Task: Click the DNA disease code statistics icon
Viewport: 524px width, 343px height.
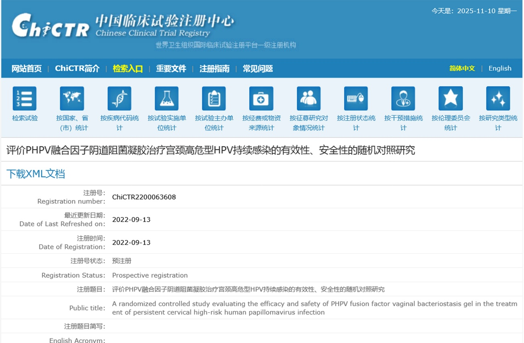Action: [119, 98]
